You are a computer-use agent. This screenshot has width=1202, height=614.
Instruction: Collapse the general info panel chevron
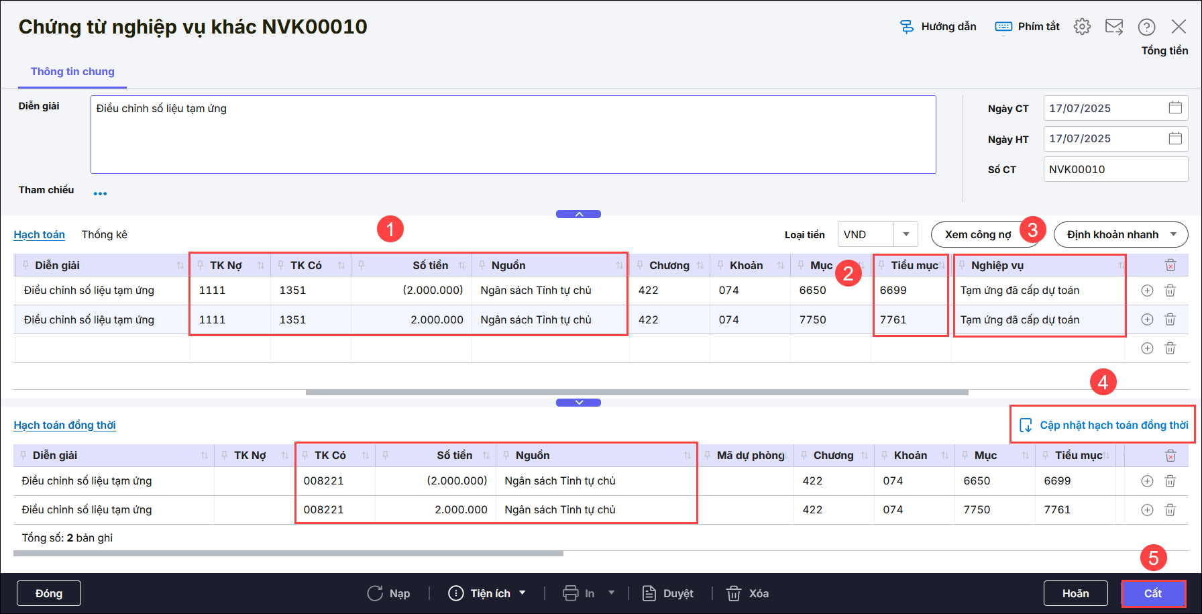click(578, 214)
